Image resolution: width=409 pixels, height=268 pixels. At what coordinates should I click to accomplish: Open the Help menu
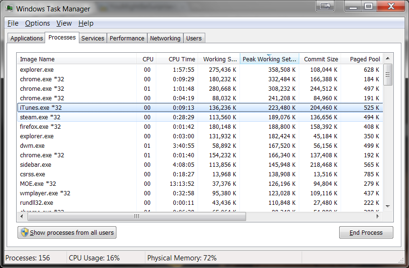pyautogui.click(x=86, y=23)
